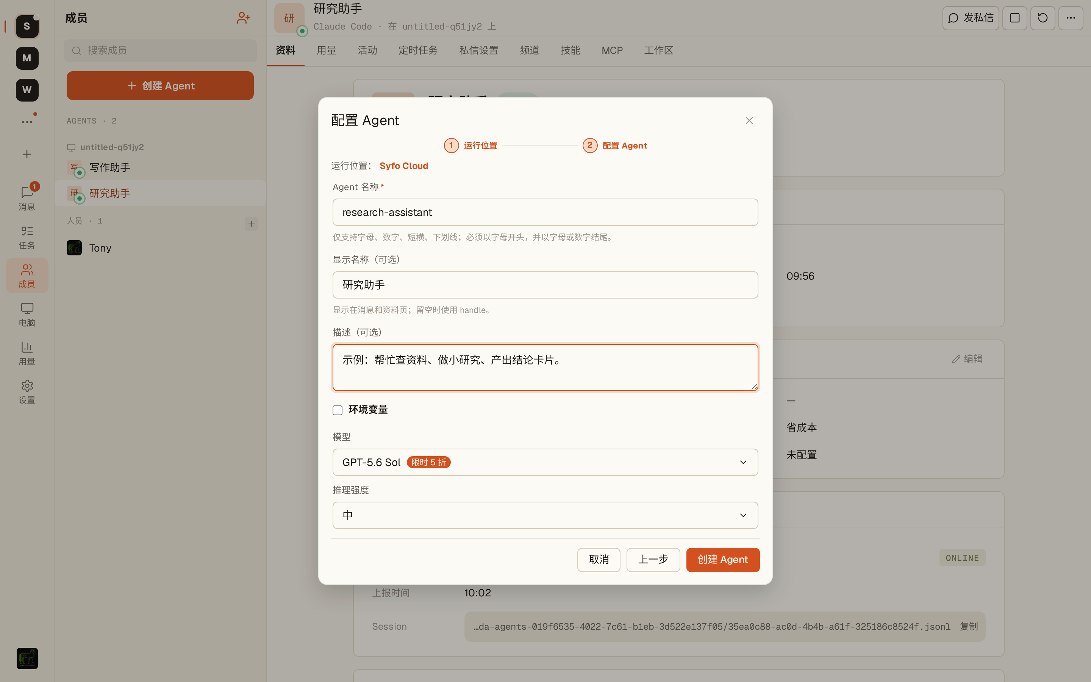Enable the 环境变量 checkbox
Viewport: 1091px width, 682px height.
click(338, 410)
